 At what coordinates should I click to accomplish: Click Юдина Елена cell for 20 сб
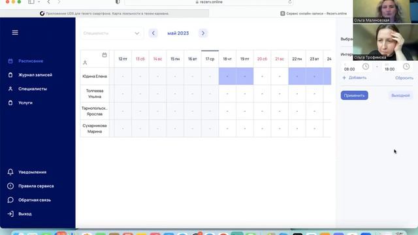262,76
